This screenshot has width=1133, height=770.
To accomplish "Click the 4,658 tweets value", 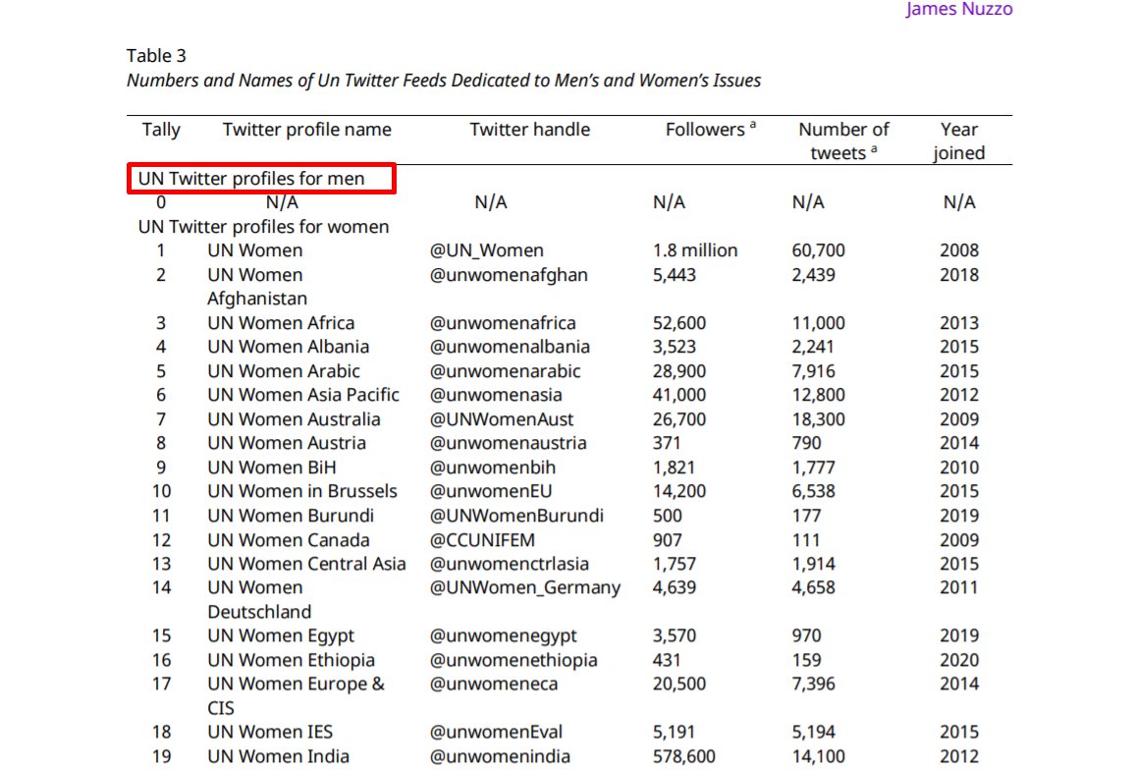I will tap(813, 588).
